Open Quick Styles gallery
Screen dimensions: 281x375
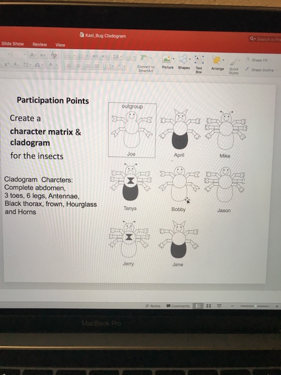point(234,66)
